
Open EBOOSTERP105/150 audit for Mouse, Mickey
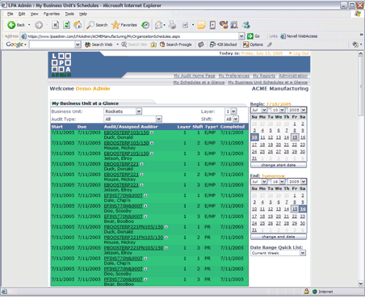(126, 143)
